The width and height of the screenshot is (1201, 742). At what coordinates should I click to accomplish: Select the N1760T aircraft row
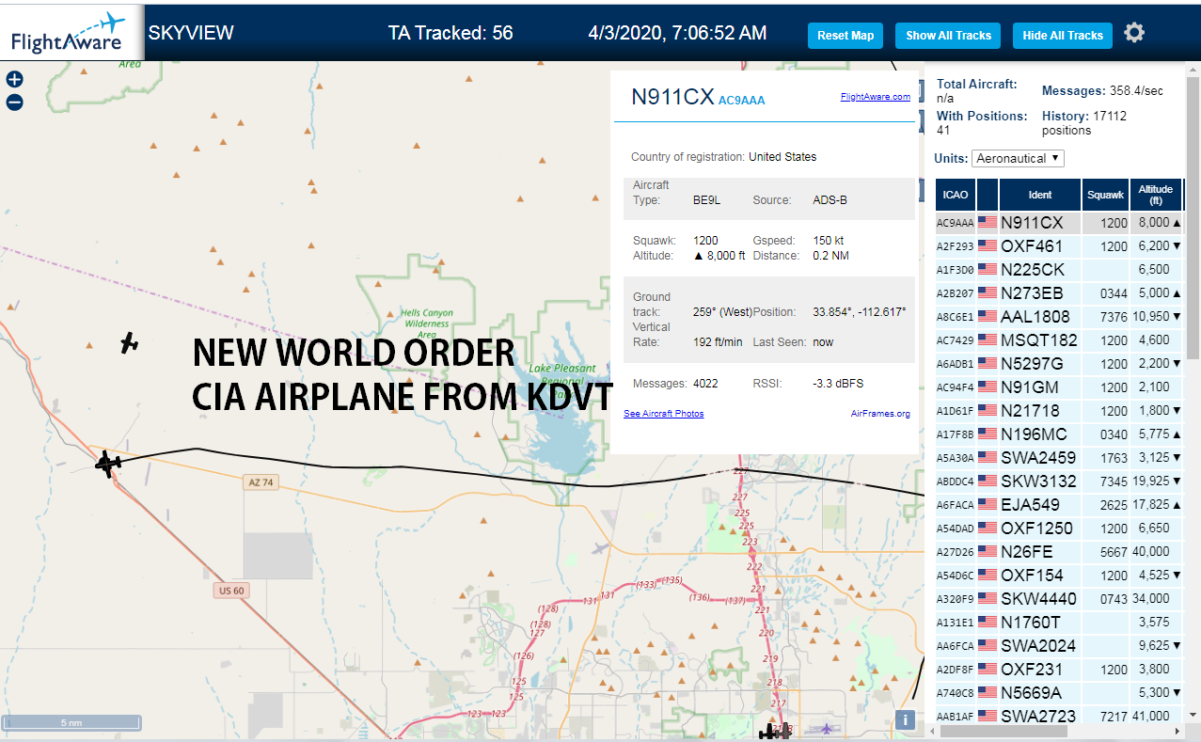[x=1059, y=623]
